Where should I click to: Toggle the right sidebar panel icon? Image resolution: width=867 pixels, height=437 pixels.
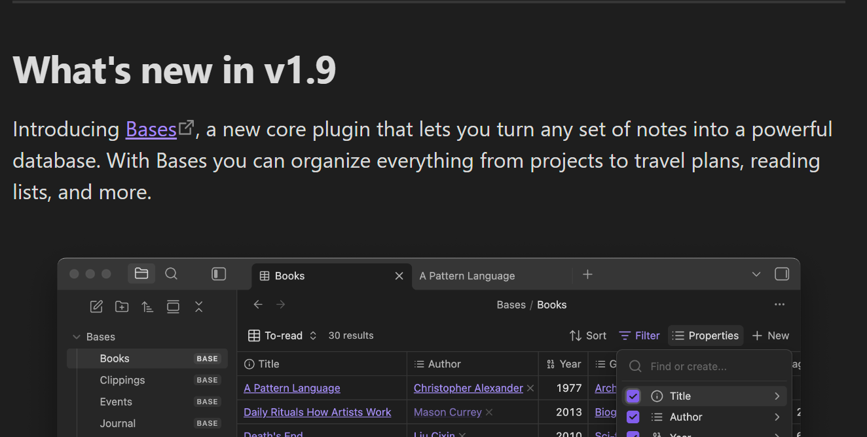[782, 274]
